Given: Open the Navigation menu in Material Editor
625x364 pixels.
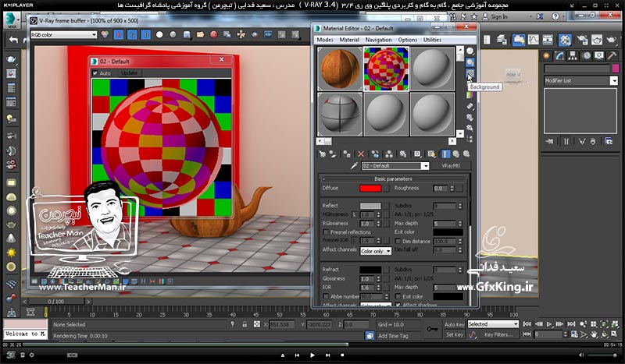Looking at the screenshot, I should pyautogui.click(x=378, y=40).
